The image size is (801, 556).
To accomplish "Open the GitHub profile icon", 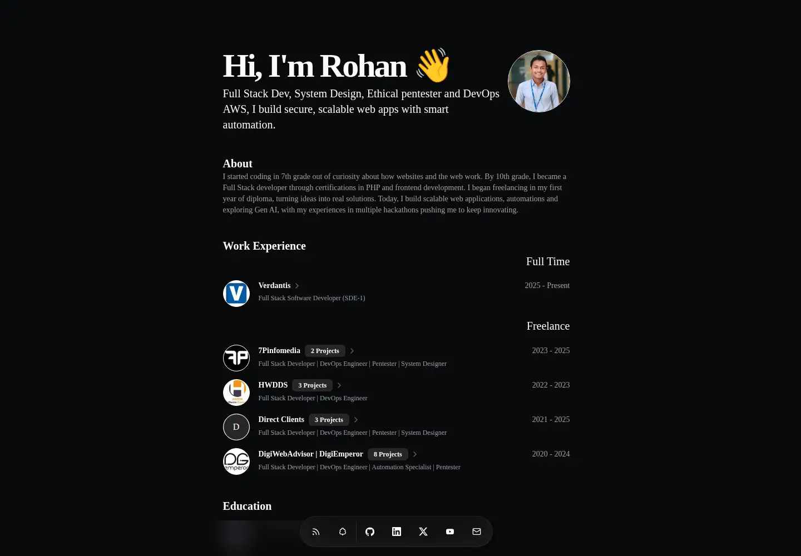I will (x=370, y=532).
